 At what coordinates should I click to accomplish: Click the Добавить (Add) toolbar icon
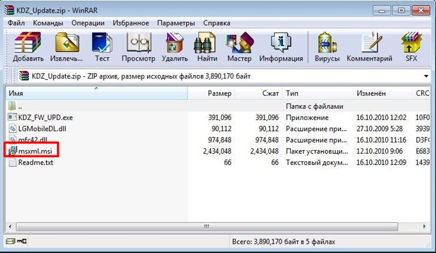tap(28, 42)
